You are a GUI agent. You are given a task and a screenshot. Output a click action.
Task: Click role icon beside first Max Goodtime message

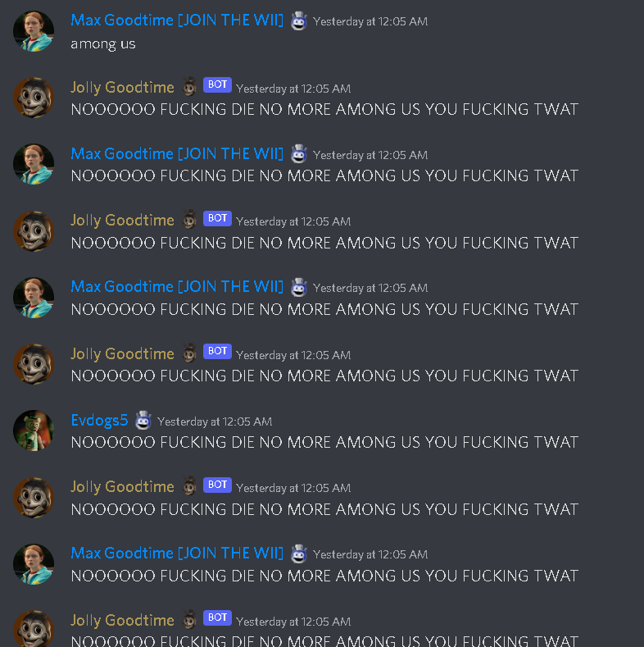click(x=299, y=21)
